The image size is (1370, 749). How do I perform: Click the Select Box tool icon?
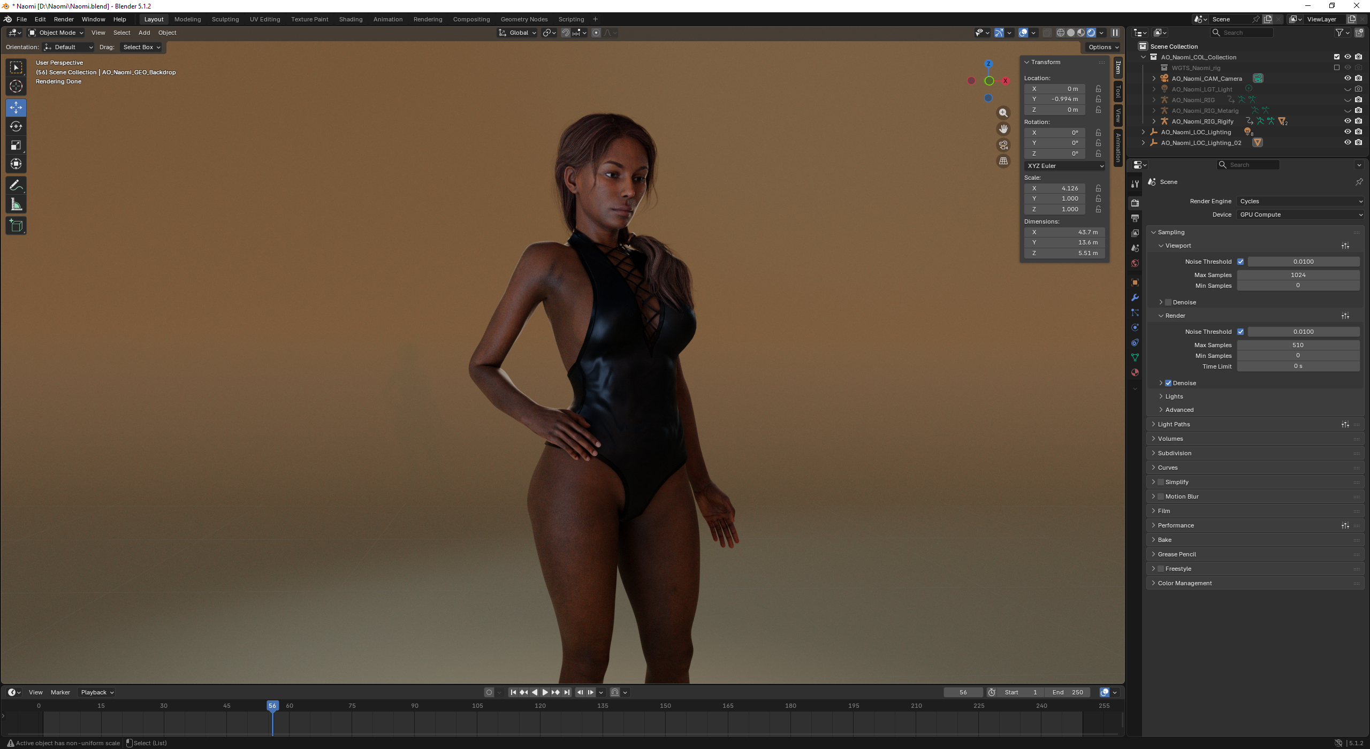(x=16, y=67)
